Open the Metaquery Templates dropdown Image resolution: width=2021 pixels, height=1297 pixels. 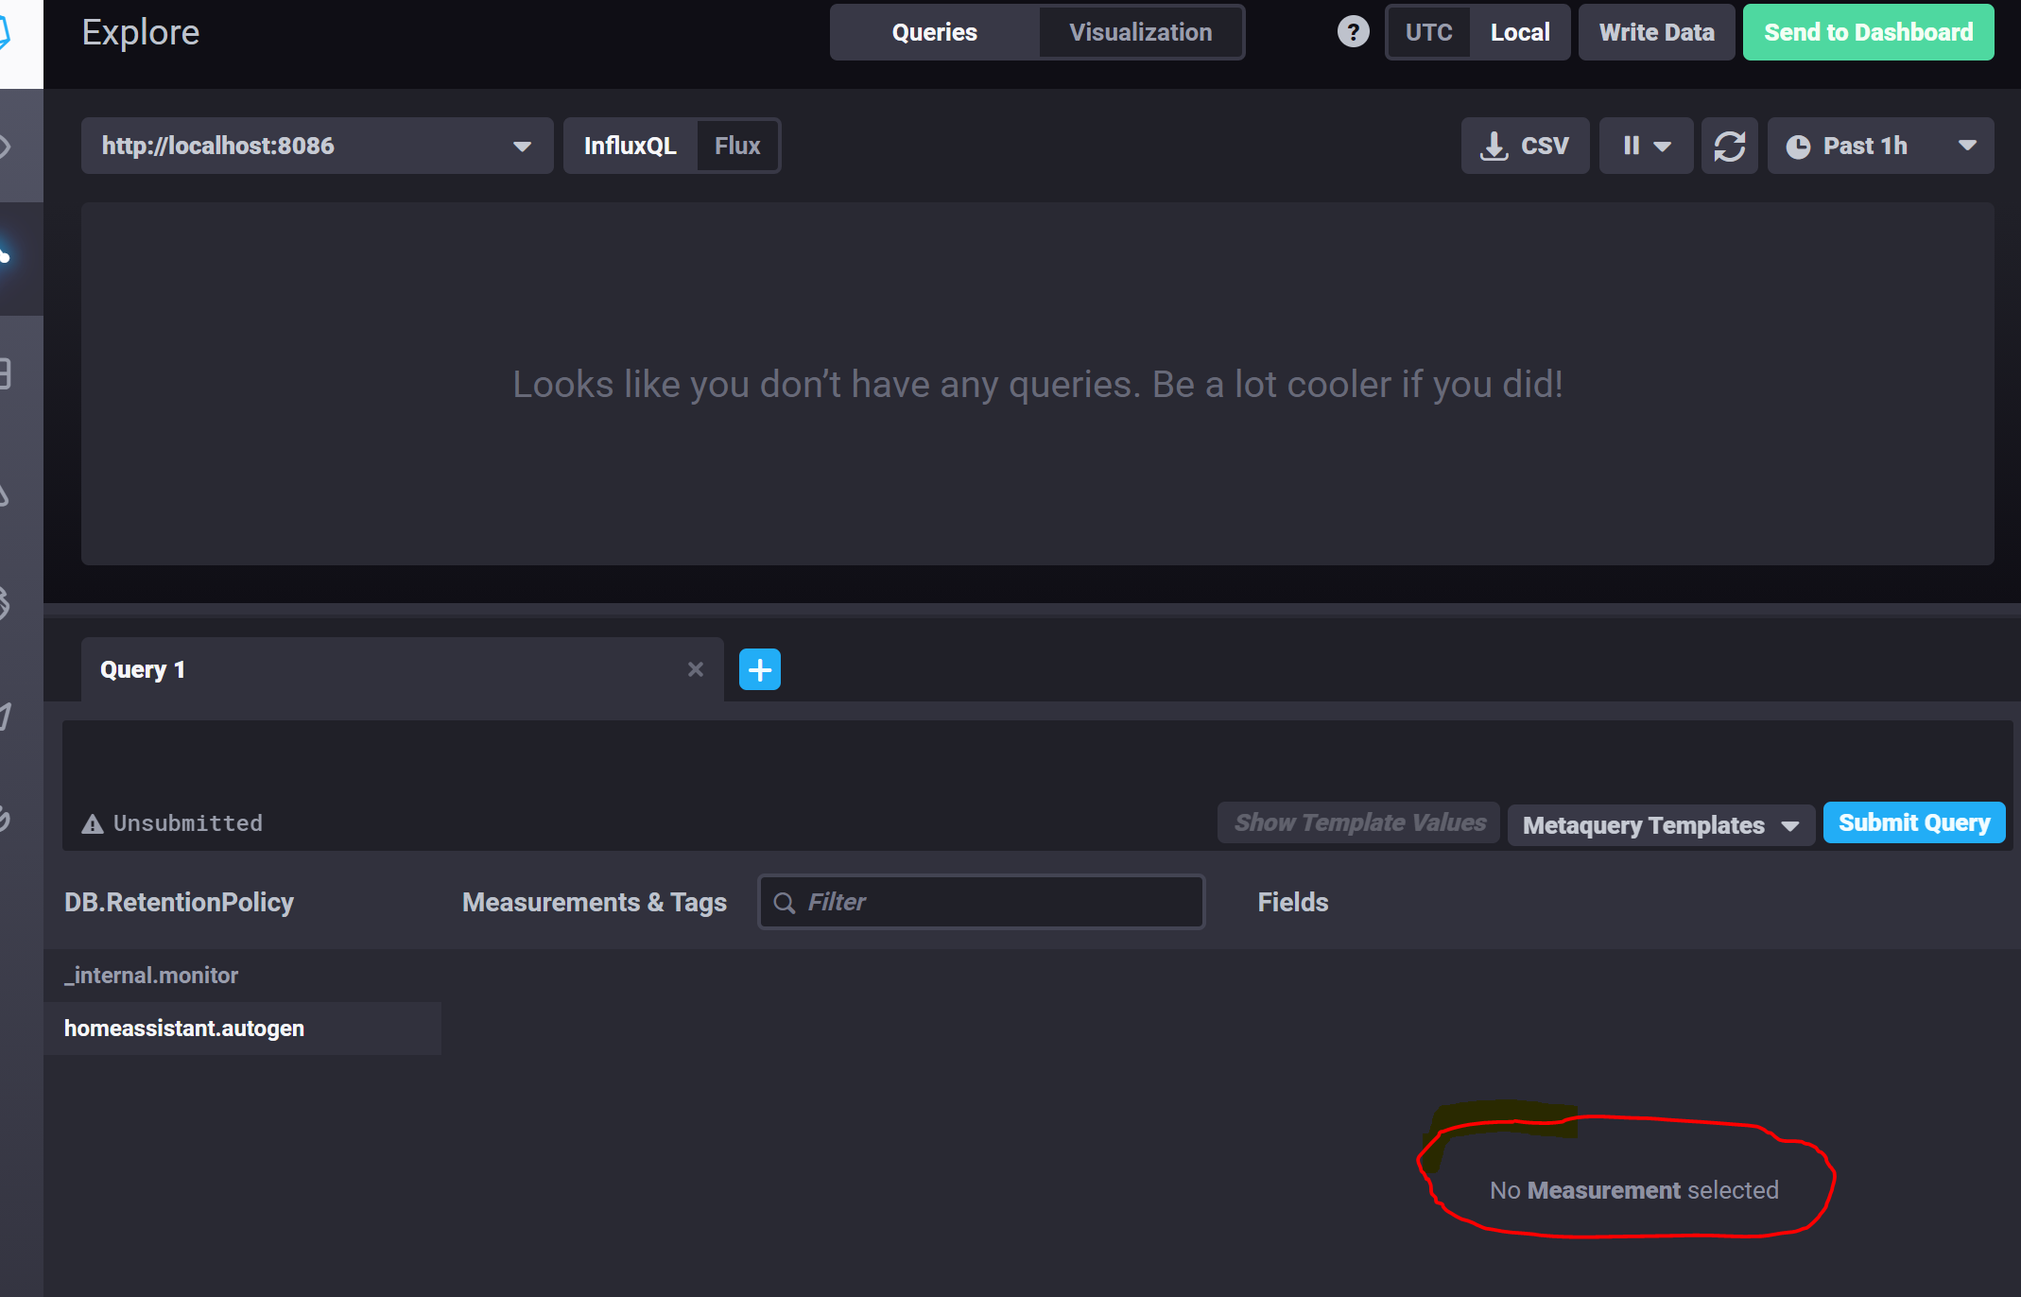(1660, 824)
